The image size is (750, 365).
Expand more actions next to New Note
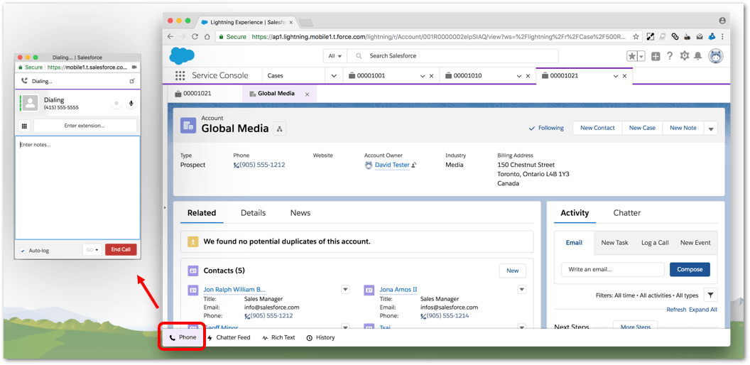click(711, 128)
